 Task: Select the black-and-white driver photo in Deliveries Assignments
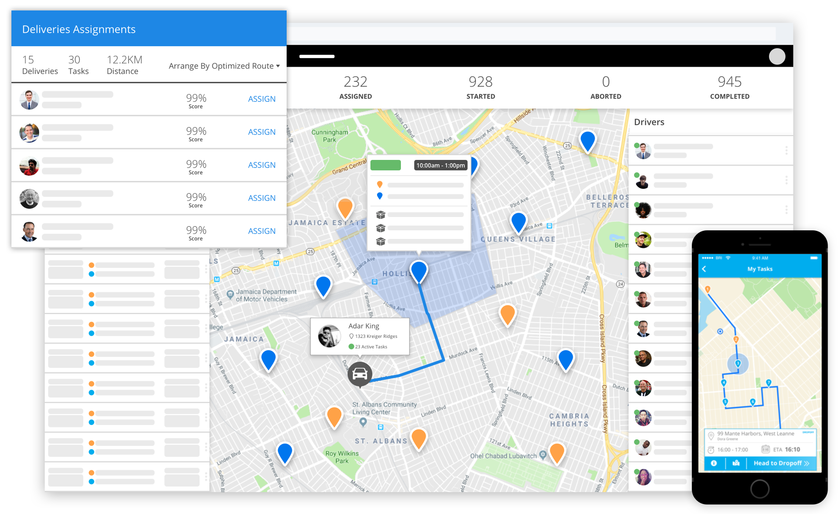tap(29, 198)
